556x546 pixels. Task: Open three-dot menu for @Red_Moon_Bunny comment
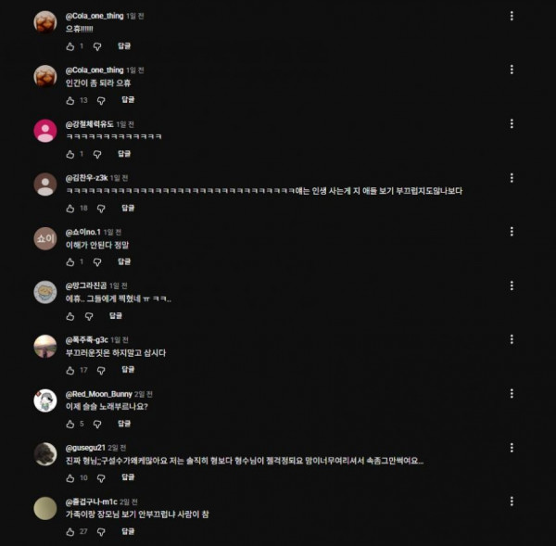(512, 393)
